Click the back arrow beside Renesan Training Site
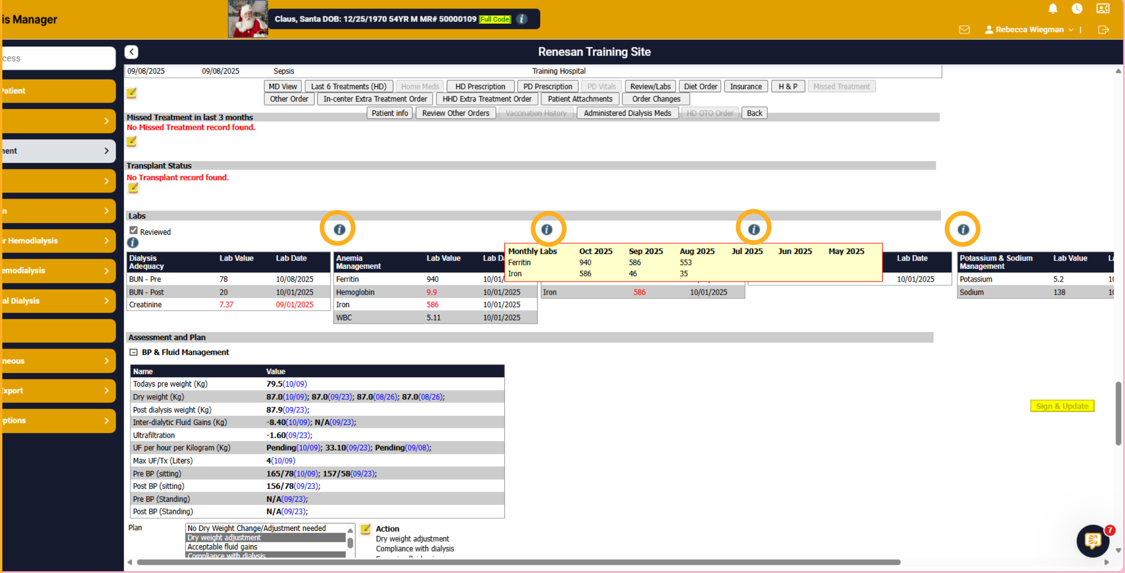The image size is (1125, 573). tap(131, 52)
